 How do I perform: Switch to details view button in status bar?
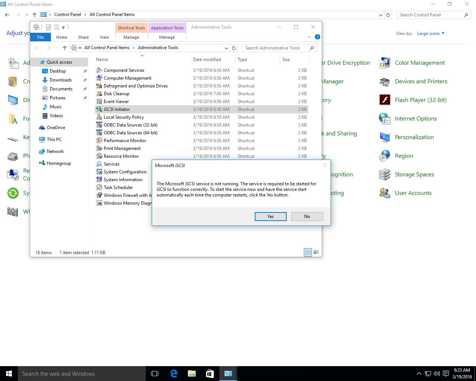[308, 252]
